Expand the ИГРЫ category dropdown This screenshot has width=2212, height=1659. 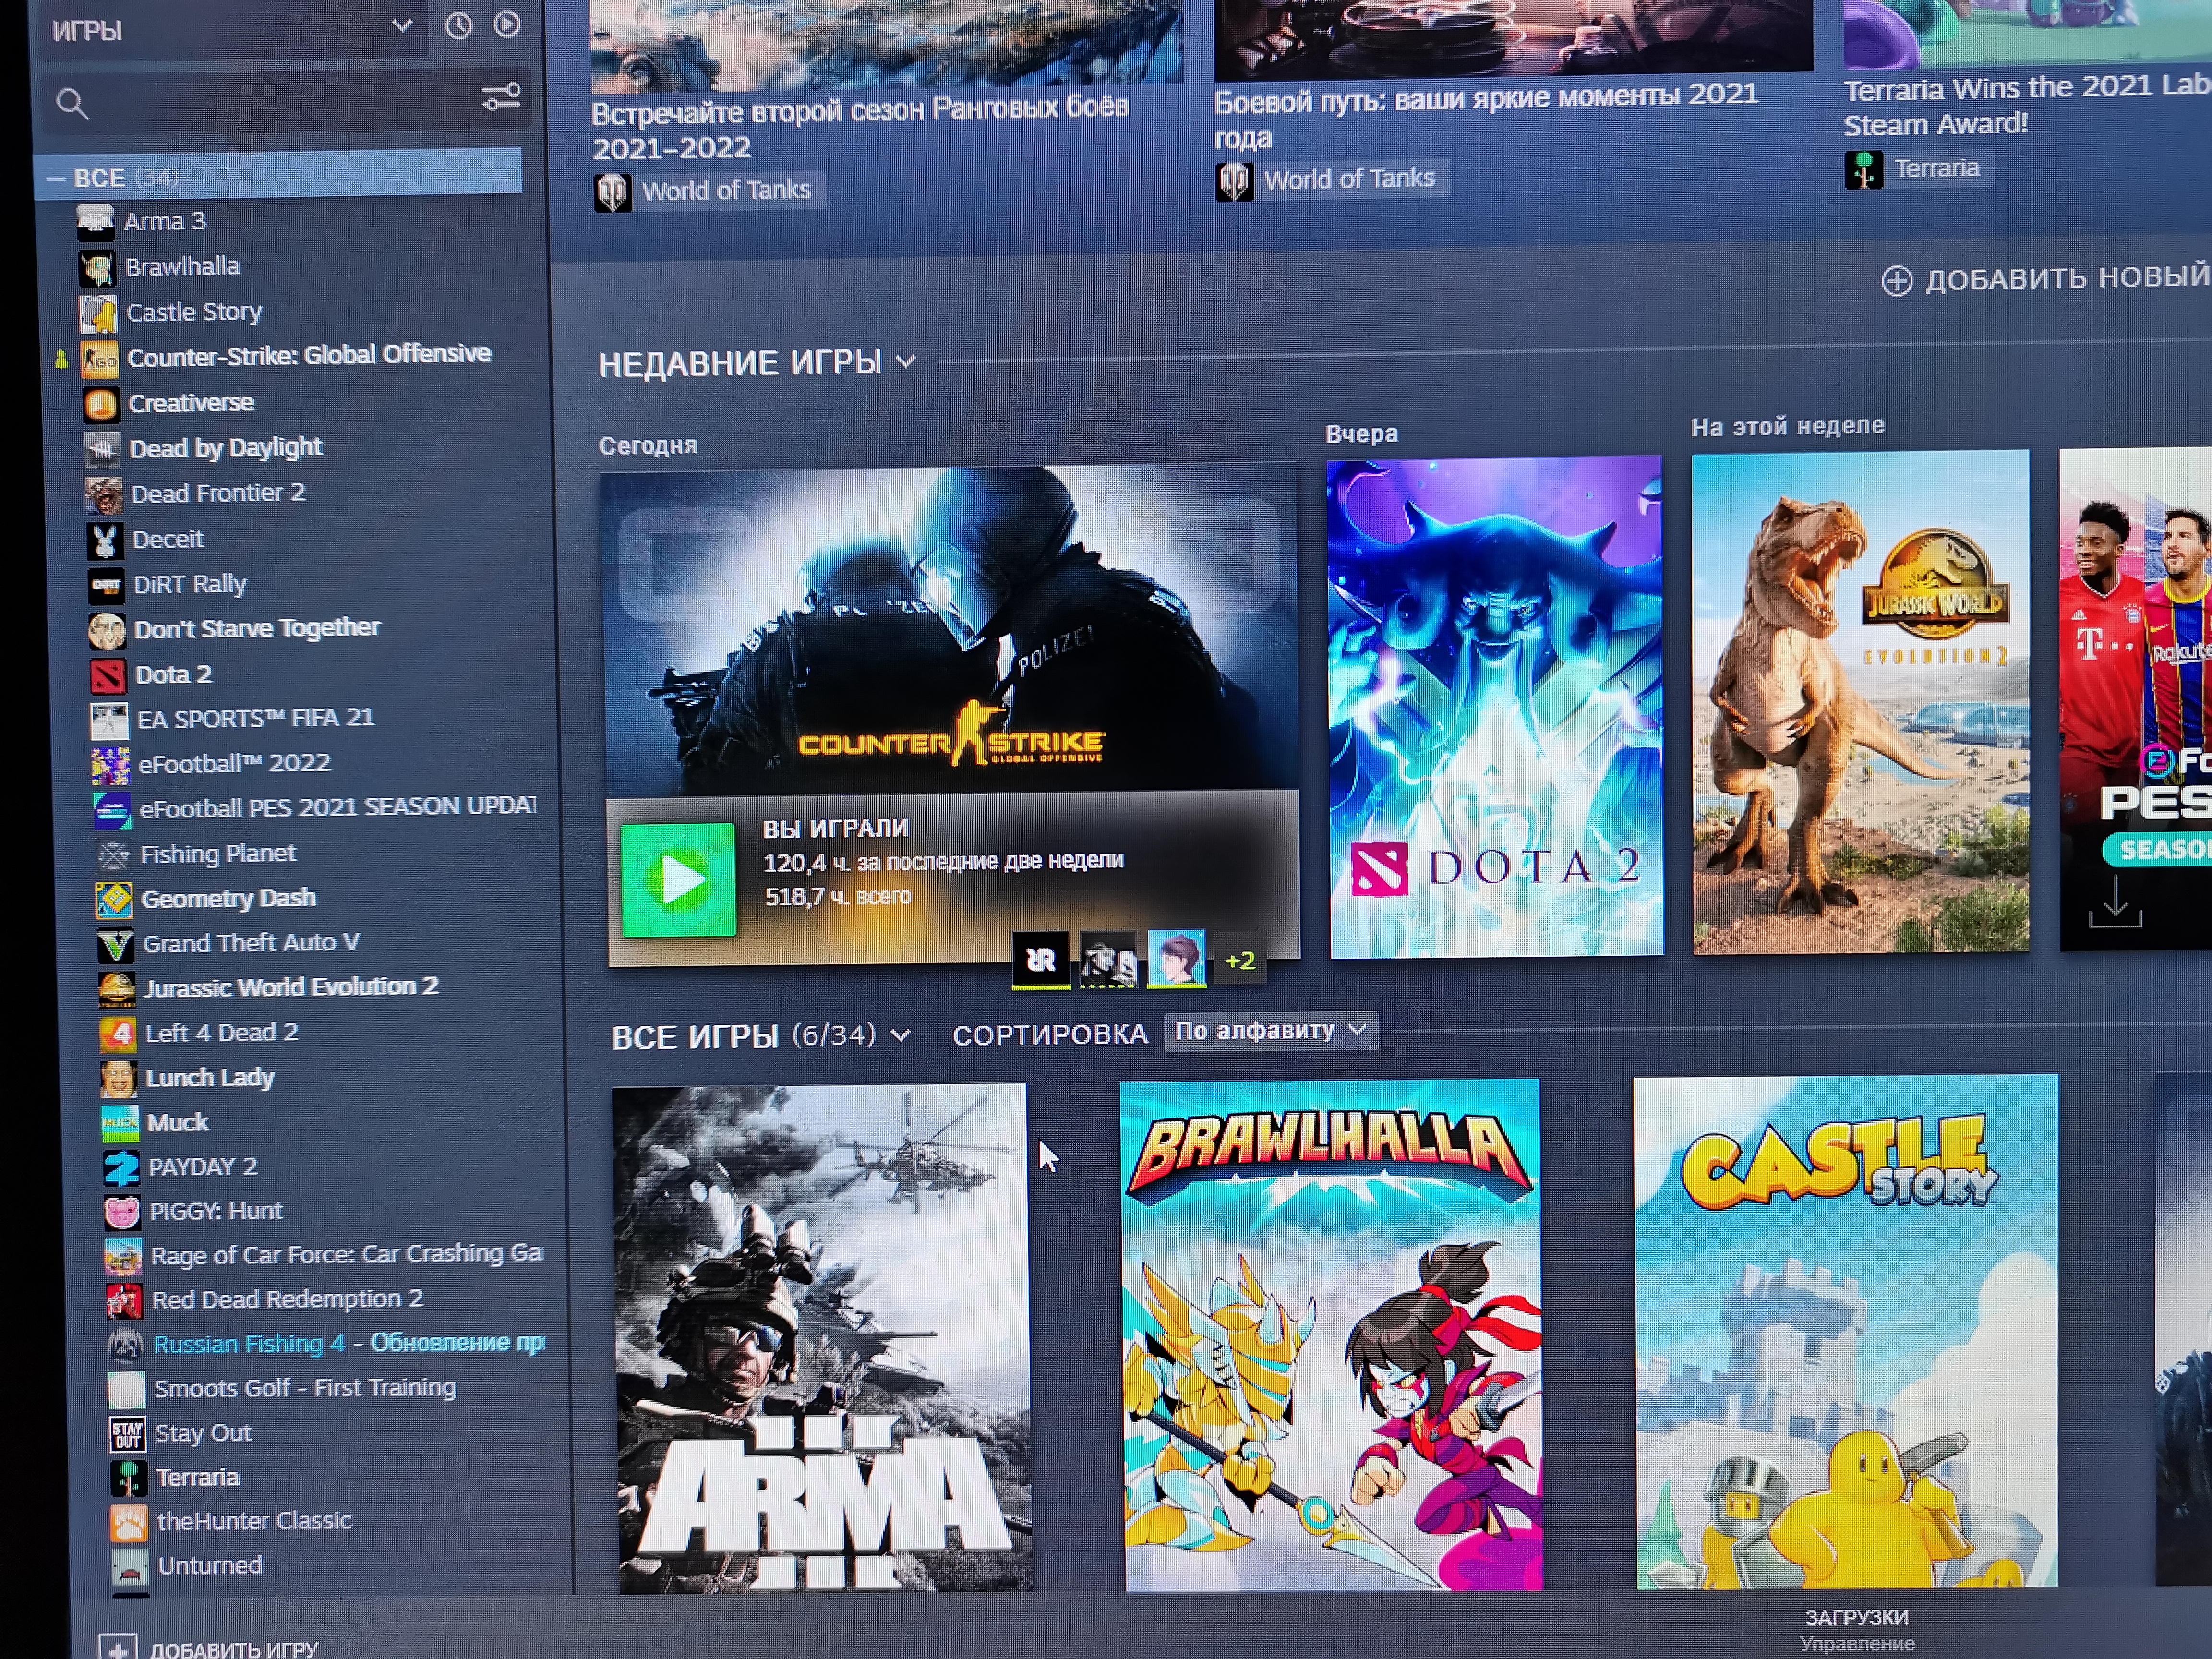tap(402, 25)
